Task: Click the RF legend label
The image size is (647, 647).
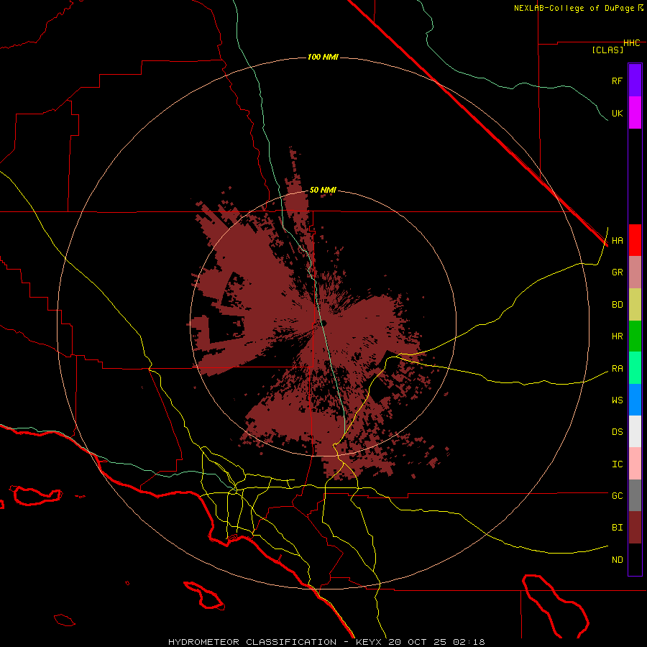Action: [617, 81]
